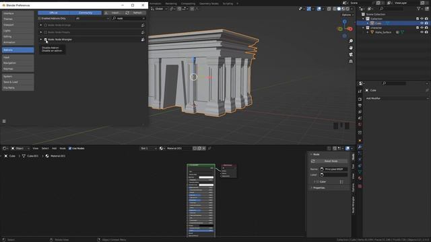Click the node Name field Principled BSDF
This screenshot has width=431, height=242.
tap(333, 169)
